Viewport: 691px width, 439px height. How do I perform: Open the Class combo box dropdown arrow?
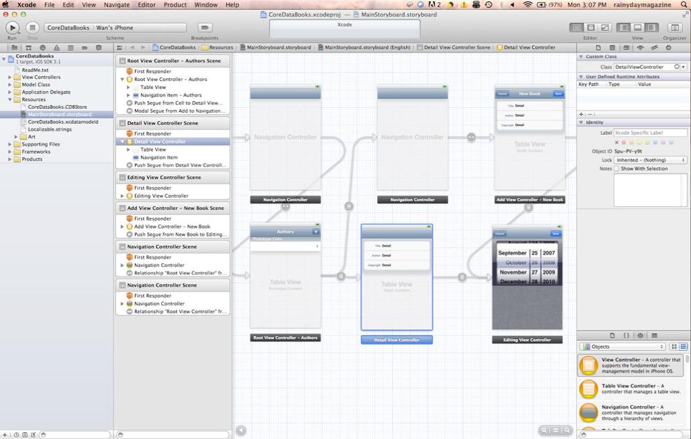pos(684,67)
